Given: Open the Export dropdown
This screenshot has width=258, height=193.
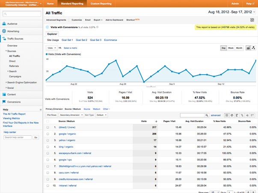Looking at the screenshot, I should pyautogui.click(x=98, y=20).
